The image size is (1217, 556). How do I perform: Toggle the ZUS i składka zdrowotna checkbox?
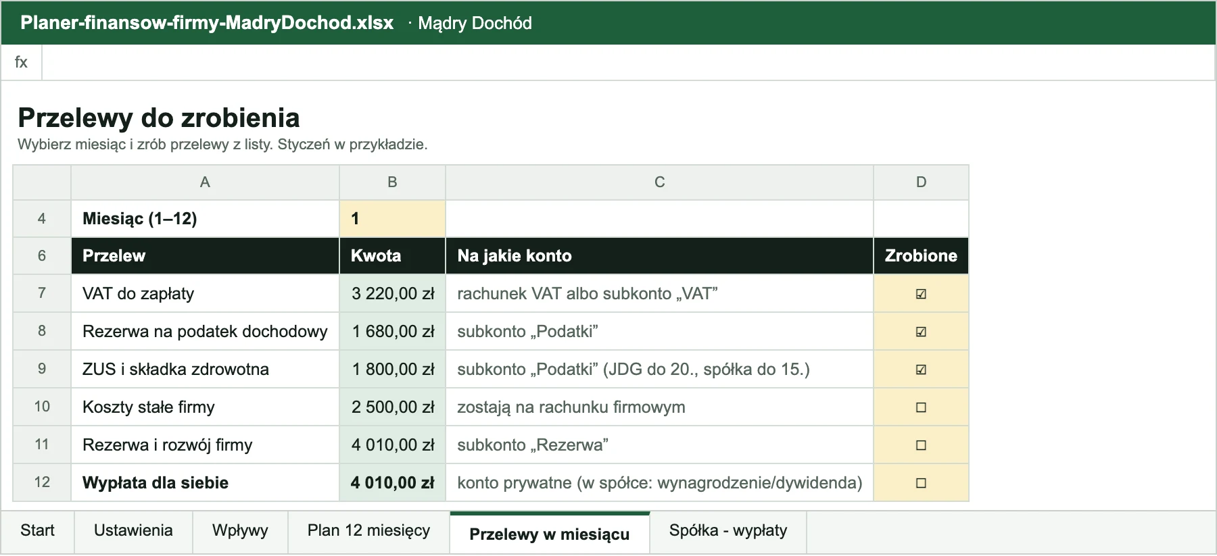click(x=921, y=370)
